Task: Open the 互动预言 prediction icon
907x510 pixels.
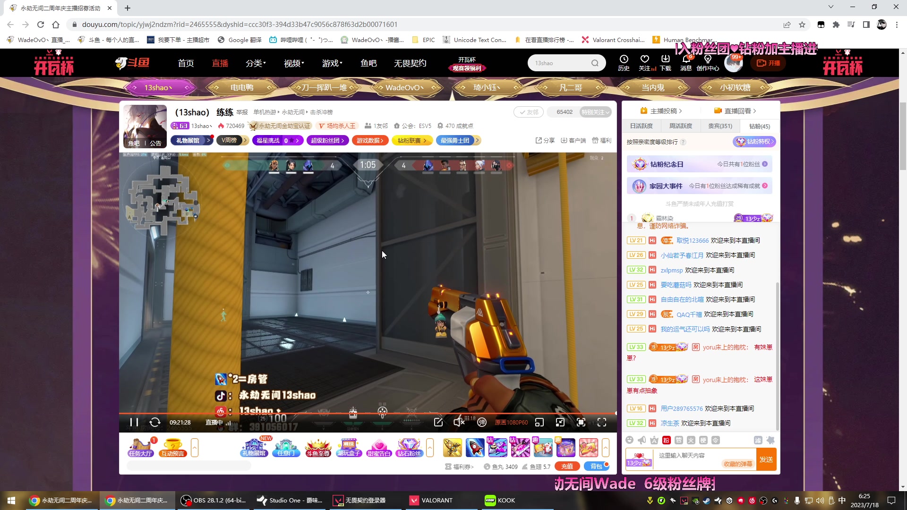Action: [x=172, y=447]
